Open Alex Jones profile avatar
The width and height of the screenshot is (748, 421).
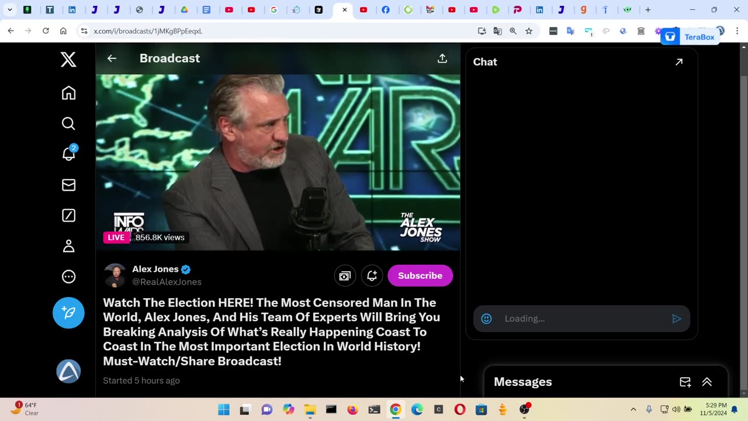pos(115,275)
